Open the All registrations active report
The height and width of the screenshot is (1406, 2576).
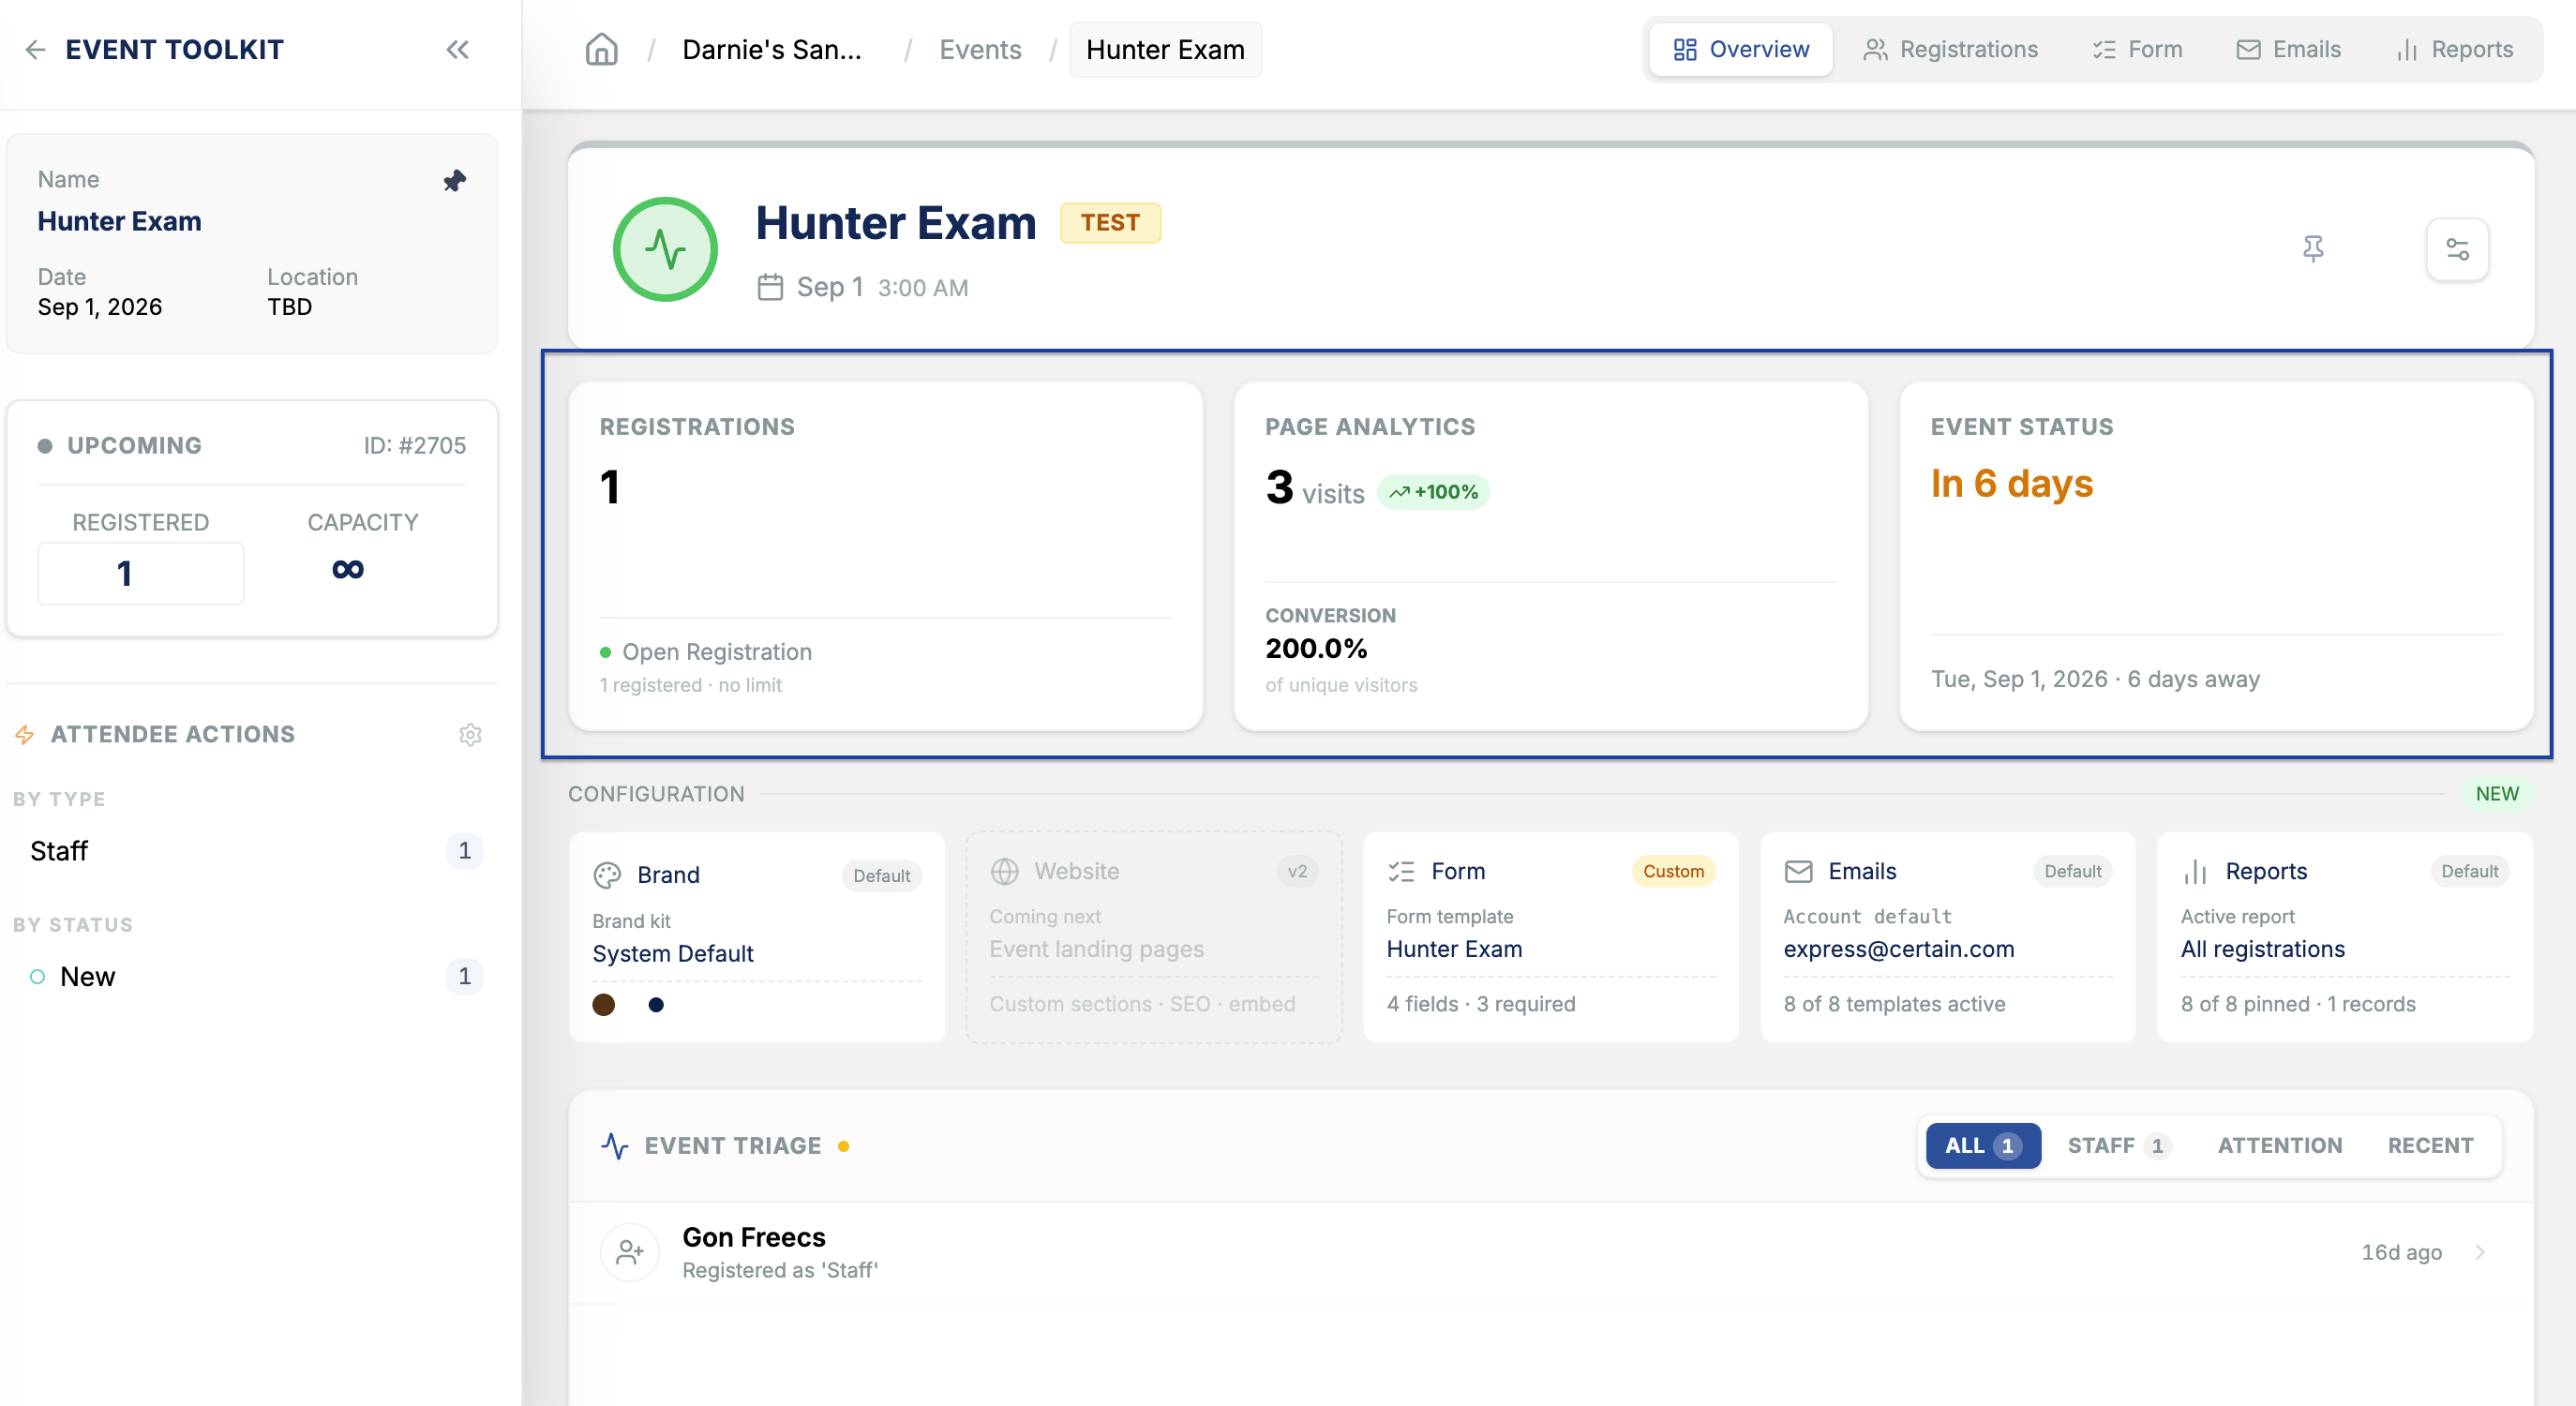[2262, 950]
